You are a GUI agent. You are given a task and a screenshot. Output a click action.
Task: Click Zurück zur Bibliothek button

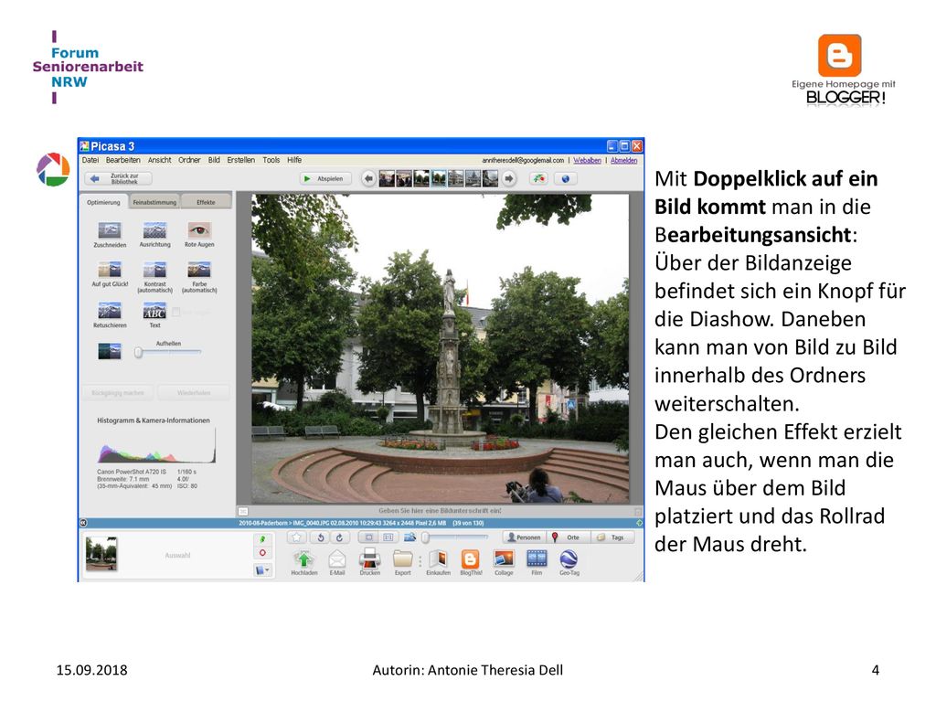118,178
